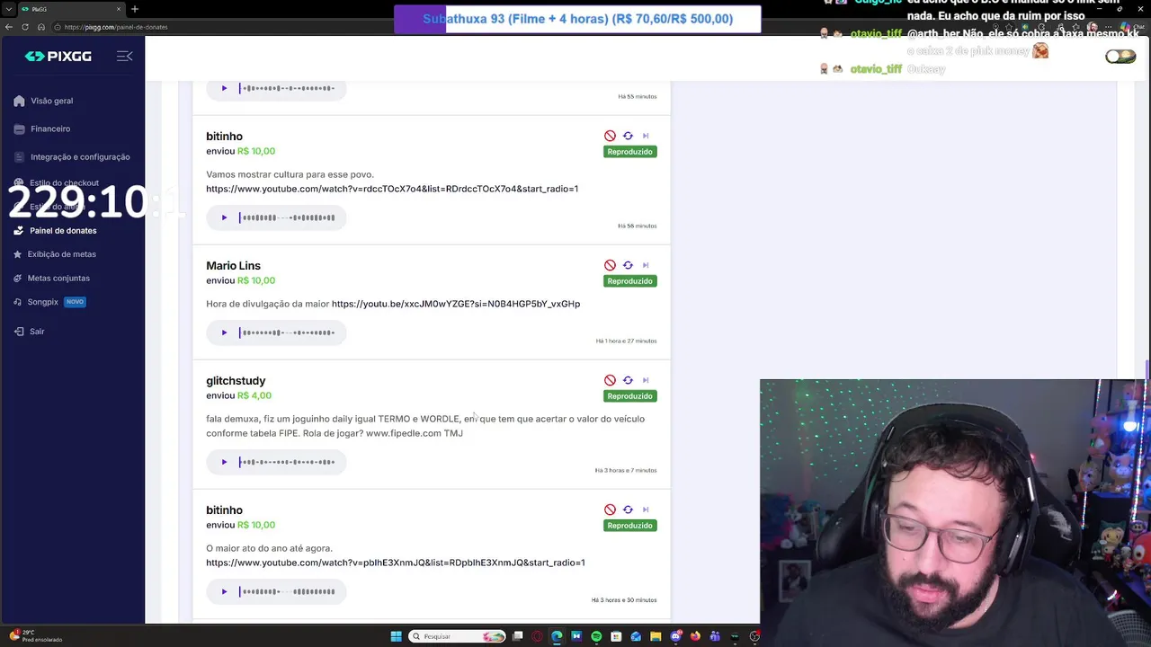Seek in the glitchstudy audio waveform
Viewport: 1151px width, 647px height.
tap(288, 462)
